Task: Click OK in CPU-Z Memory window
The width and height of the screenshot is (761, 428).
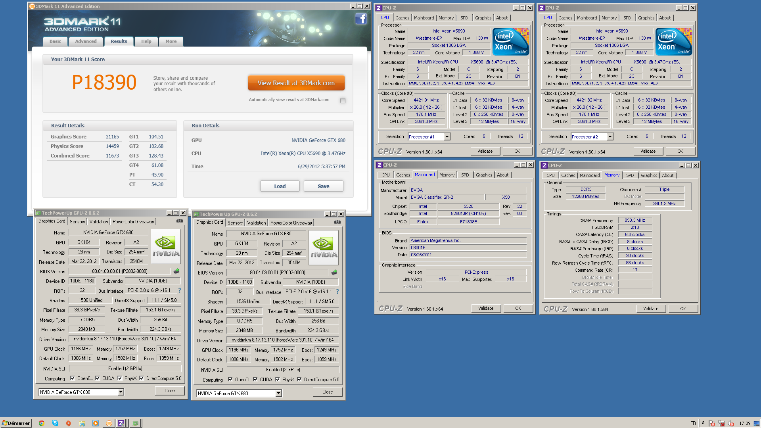Action: point(683,309)
